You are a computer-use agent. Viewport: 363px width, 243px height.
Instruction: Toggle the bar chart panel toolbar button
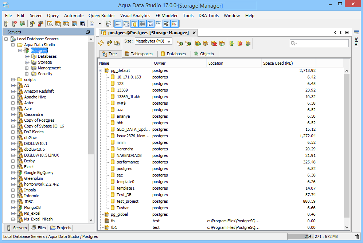[x=174, y=24]
